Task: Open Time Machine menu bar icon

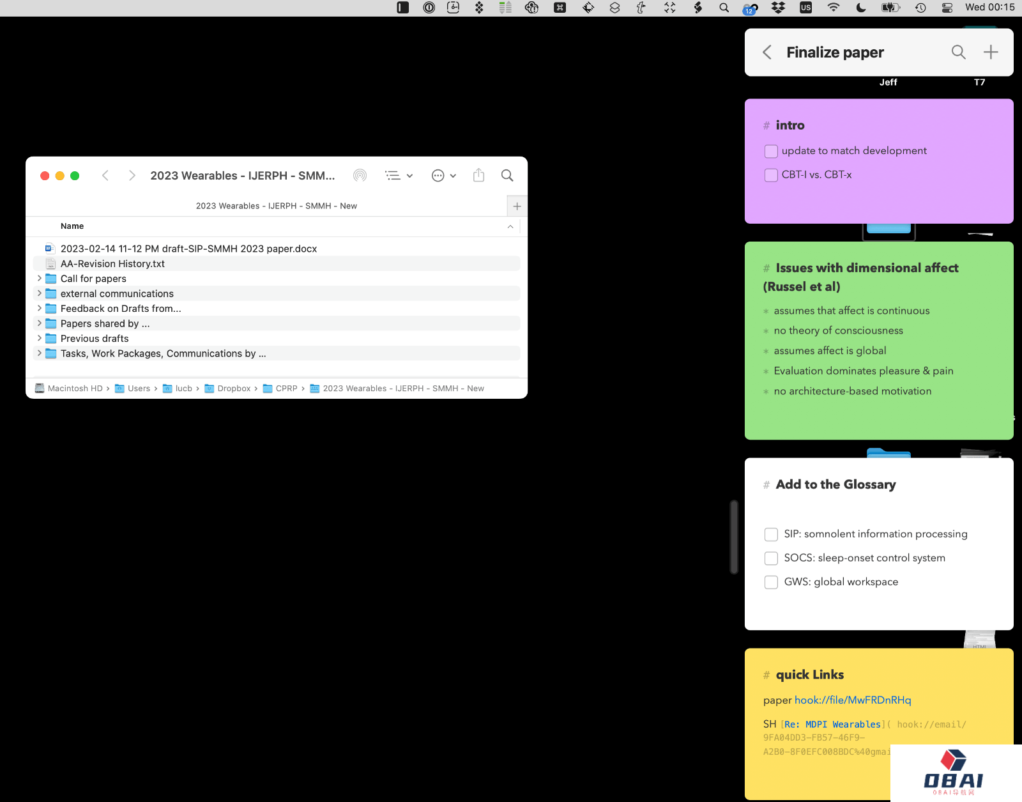Action: coord(920,8)
